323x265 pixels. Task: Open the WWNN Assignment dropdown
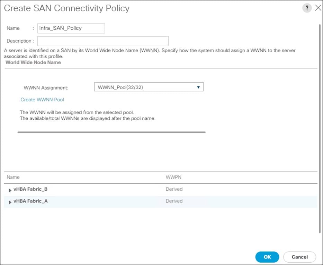tap(149, 87)
